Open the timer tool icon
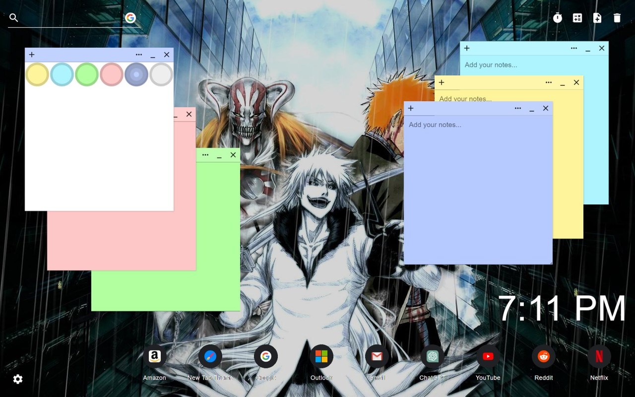 tap(558, 18)
